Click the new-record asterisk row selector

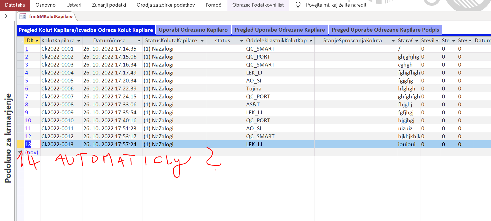point(20,152)
